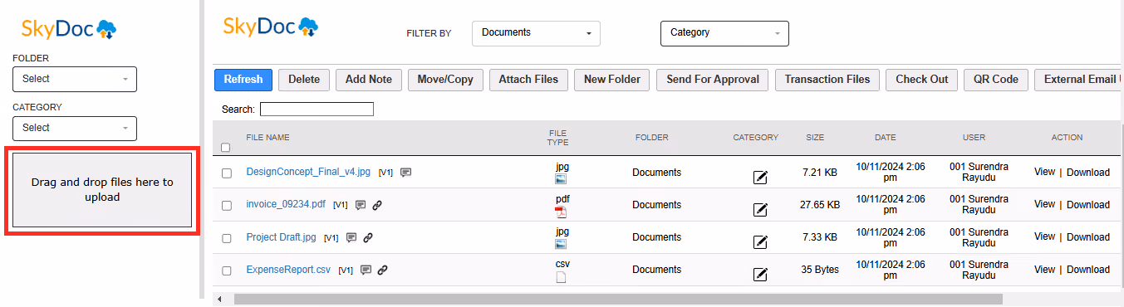The height and width of the screenshot is (307, 1124).
Task: Click link icon next to invoice_09234.pdf
Action: [x=377, y=205]
